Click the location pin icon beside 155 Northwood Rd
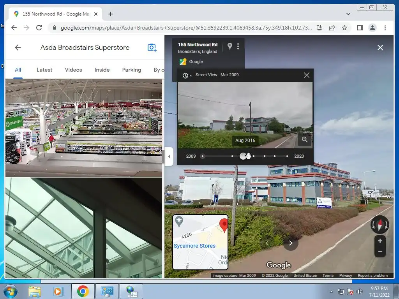The width and height of the screenshot is (399, 299). (x=230, y=46)
